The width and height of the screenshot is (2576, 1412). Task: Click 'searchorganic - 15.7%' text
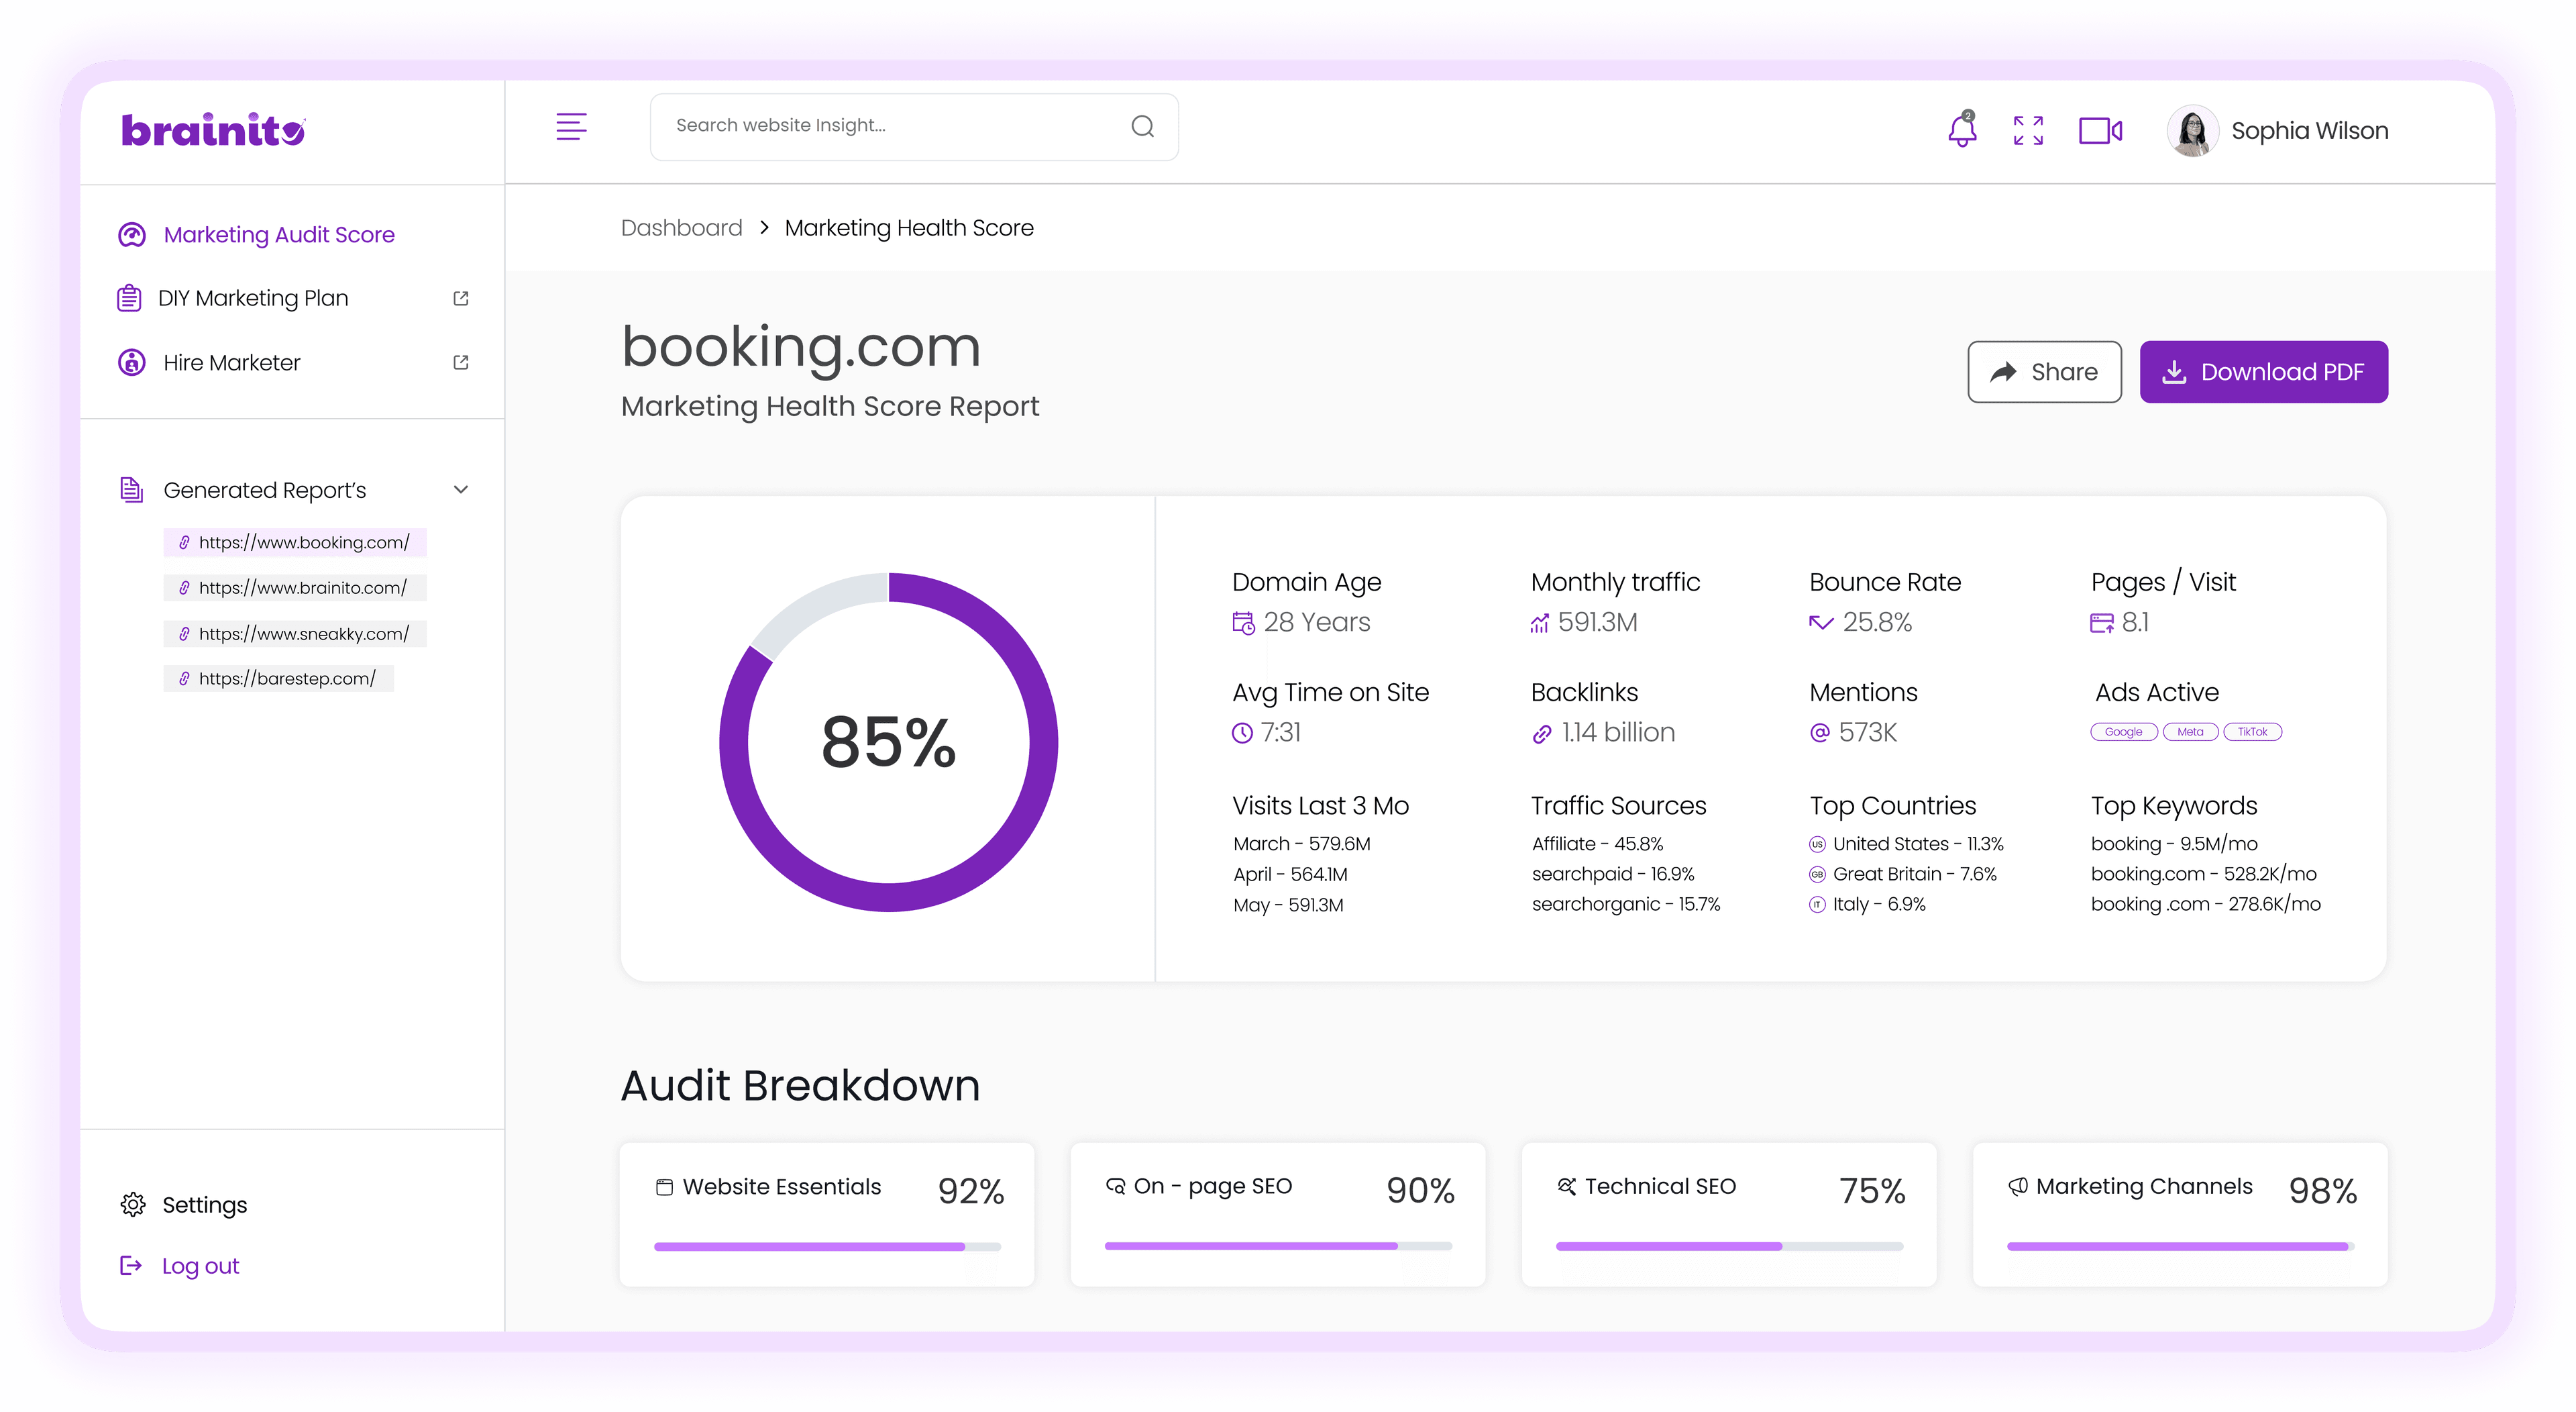[1626, 904]
